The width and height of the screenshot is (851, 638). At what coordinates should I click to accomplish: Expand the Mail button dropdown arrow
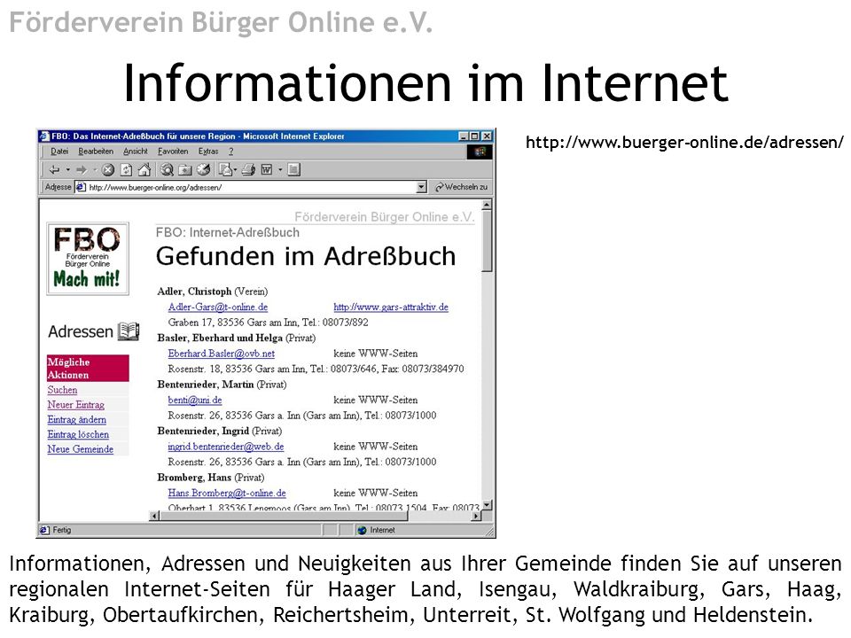click(235, 170)
